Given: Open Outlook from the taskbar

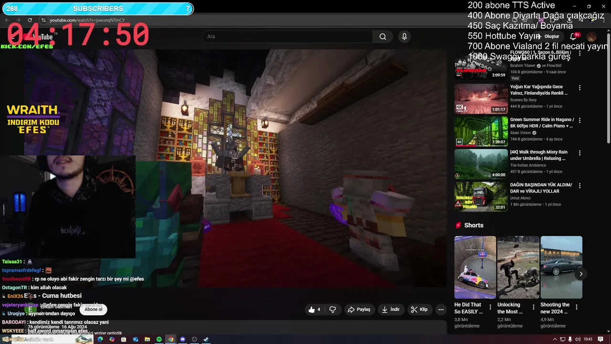Looking at the screenshot, I should click(136, 339).
